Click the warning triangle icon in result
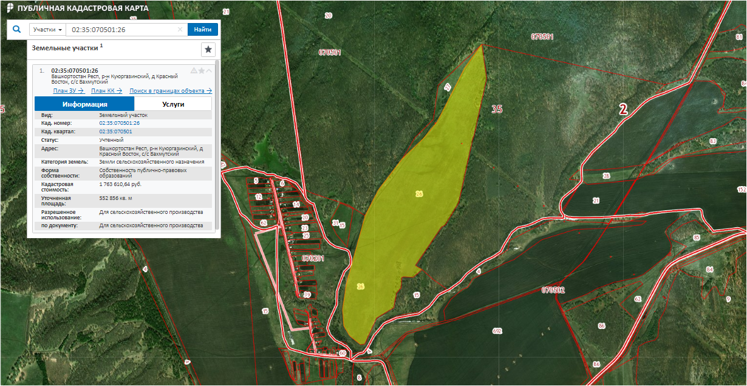This screenshot has height=386, width=747. coord(194,71)
